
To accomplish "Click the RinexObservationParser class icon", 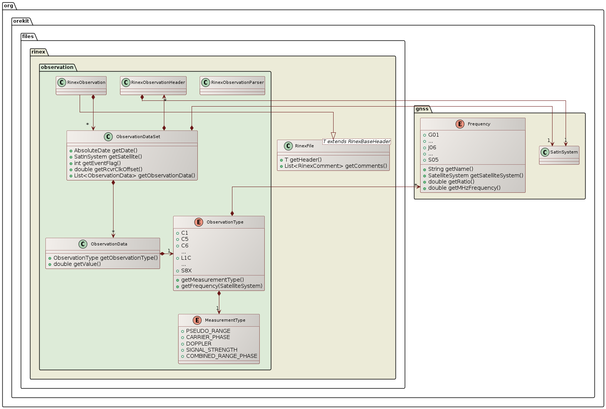I will click(205, 82).
